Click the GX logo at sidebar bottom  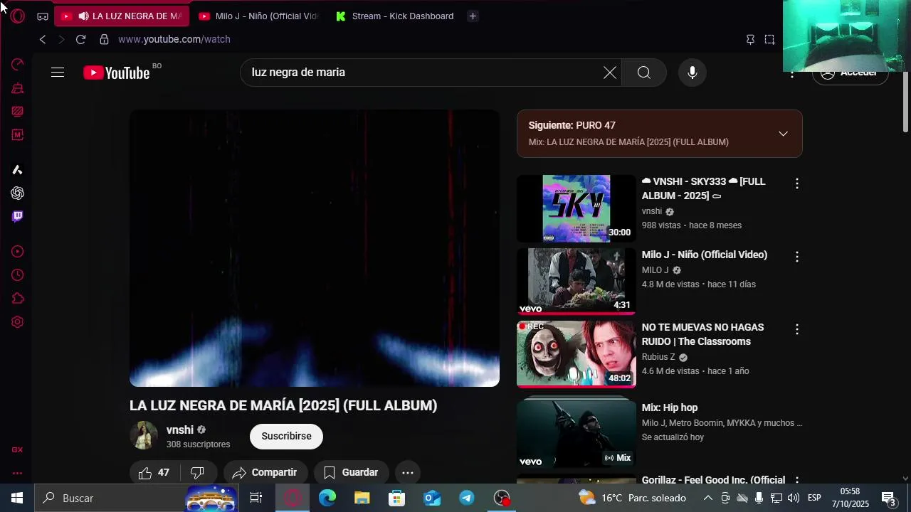(18, 450)
